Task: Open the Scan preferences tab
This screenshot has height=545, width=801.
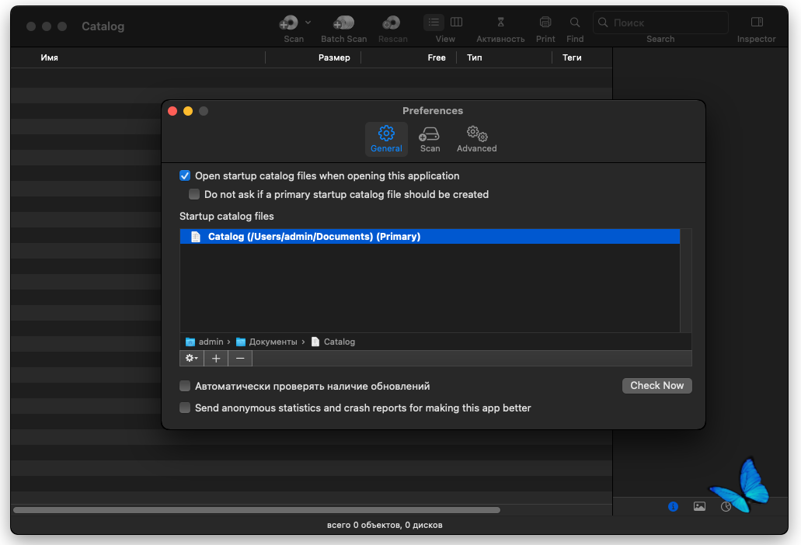Action: pos(429,139)
